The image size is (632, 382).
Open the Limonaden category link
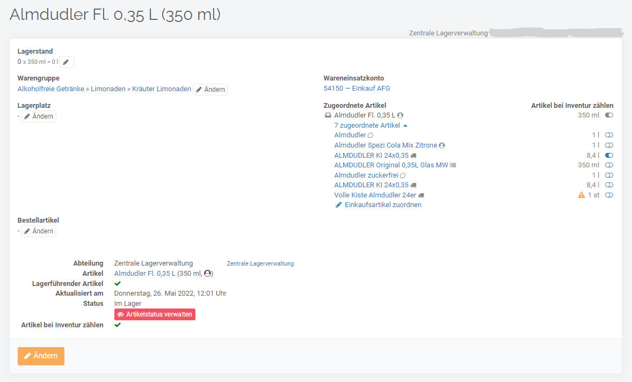(108, 89)
